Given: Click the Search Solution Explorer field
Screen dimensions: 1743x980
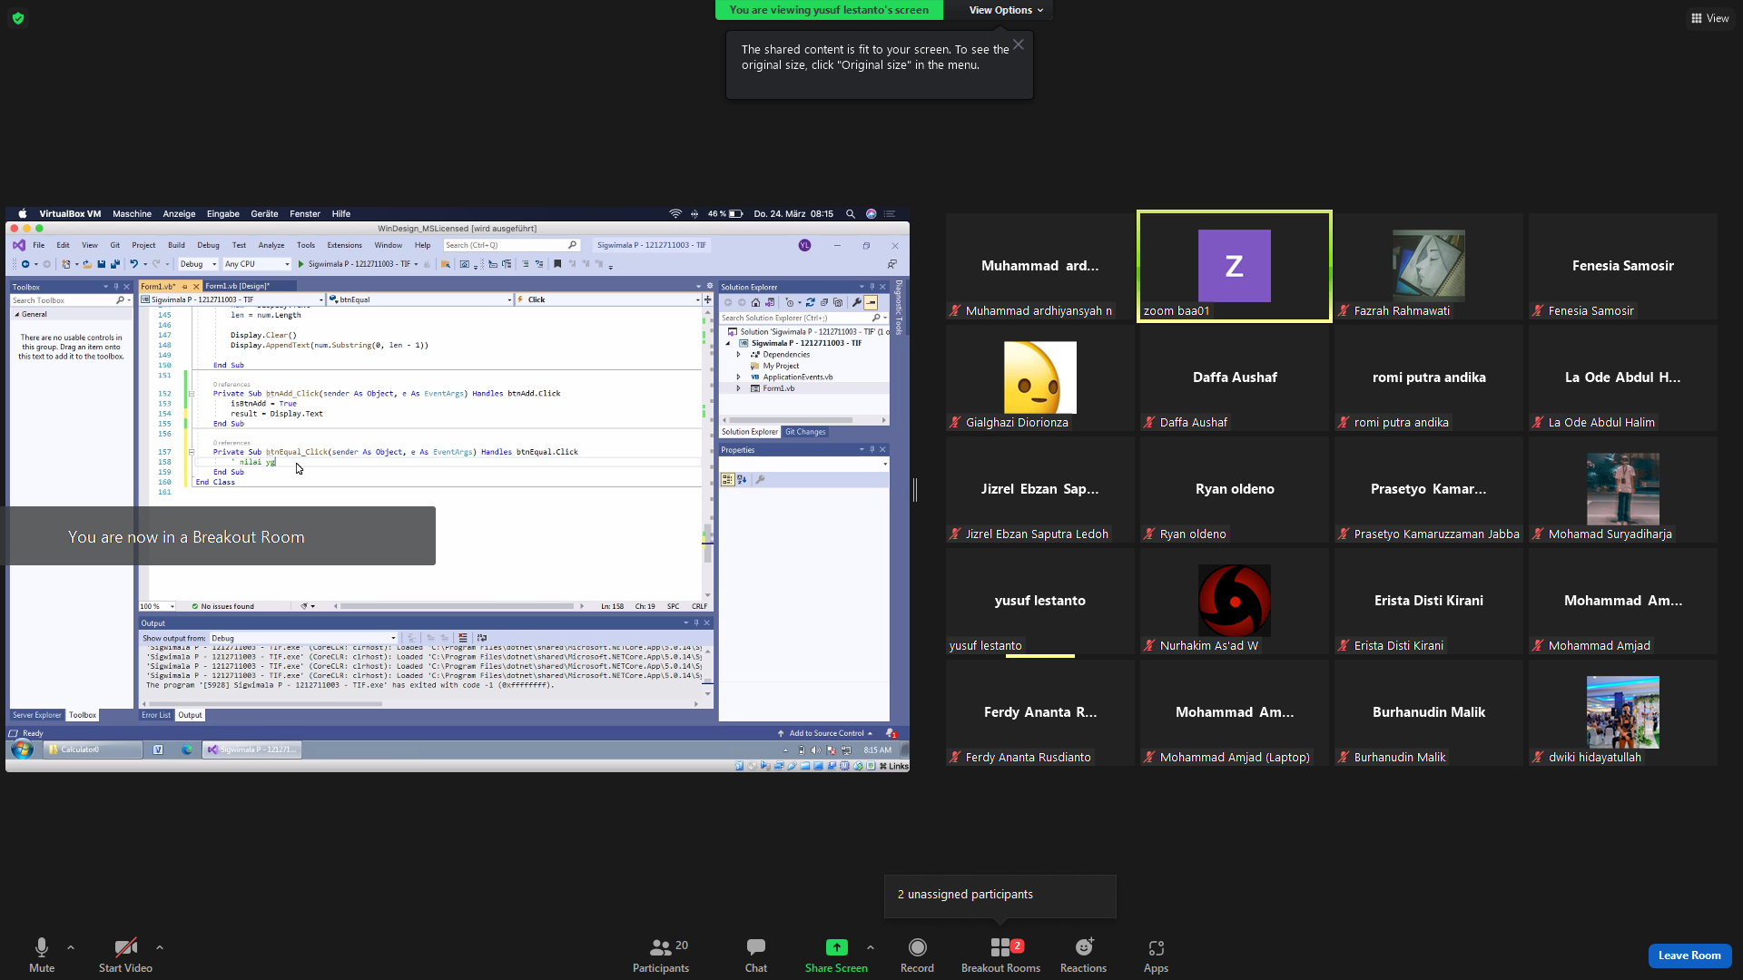Looking at the screenshot, I should click(803, 318).
